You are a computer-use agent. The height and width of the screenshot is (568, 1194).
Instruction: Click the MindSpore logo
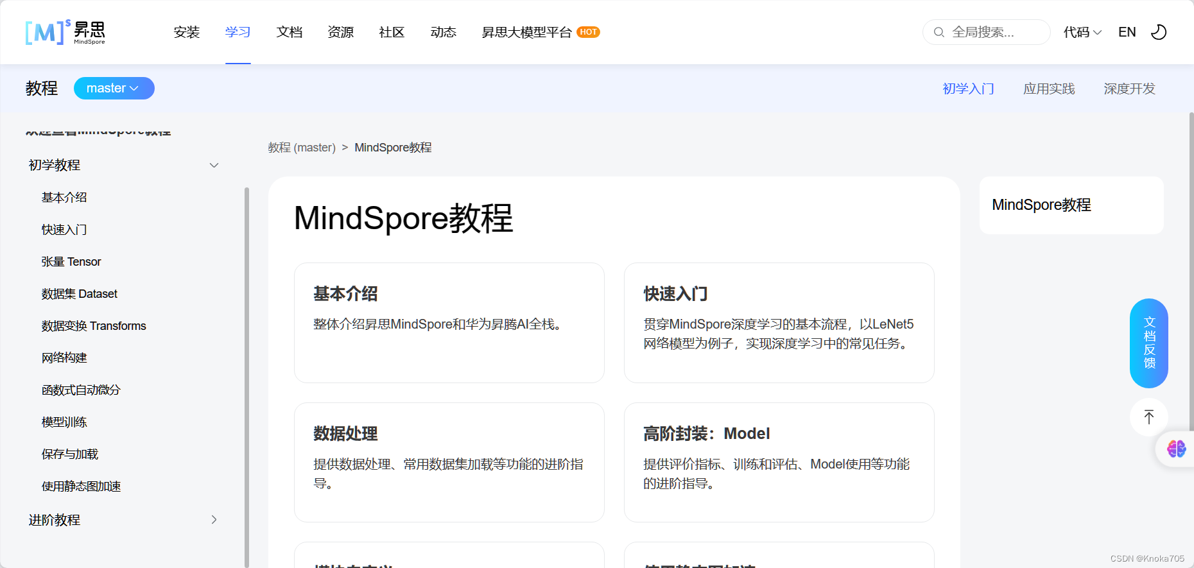(x=65, y=32)
